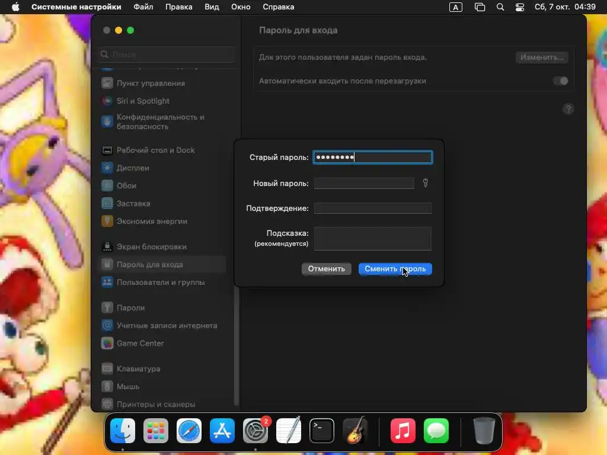Select Пароль для входа in sidebar
Viewport: 607px width, 455px height.
click(x=162, y=265)
